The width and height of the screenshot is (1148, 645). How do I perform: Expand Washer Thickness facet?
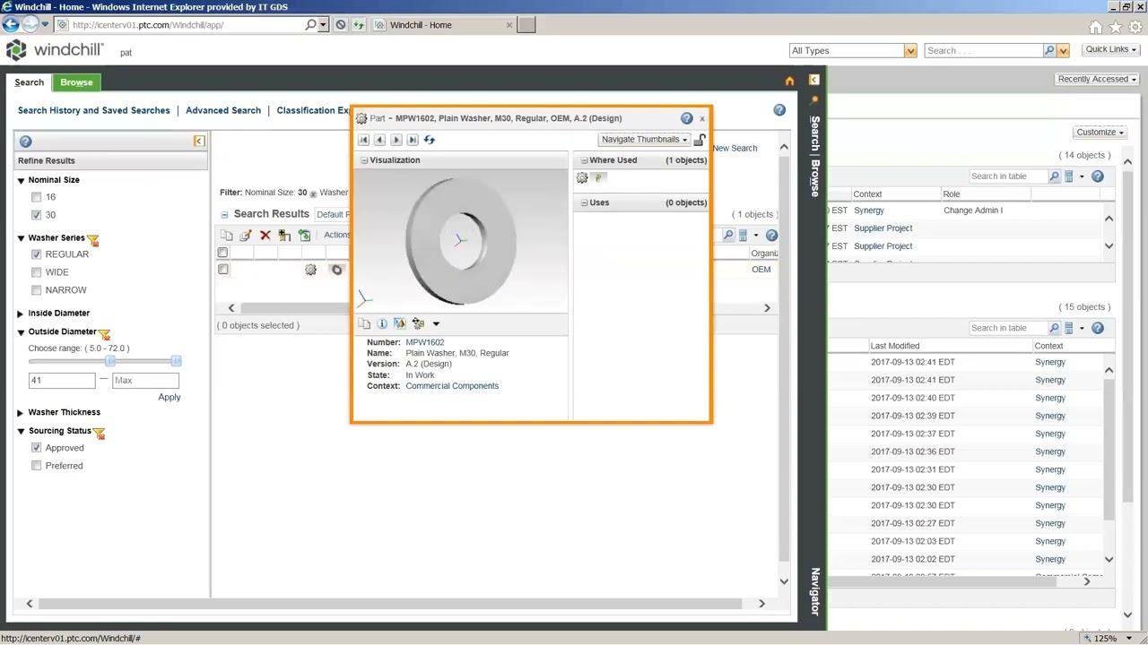pyautogui.click(x=21, y=413)
